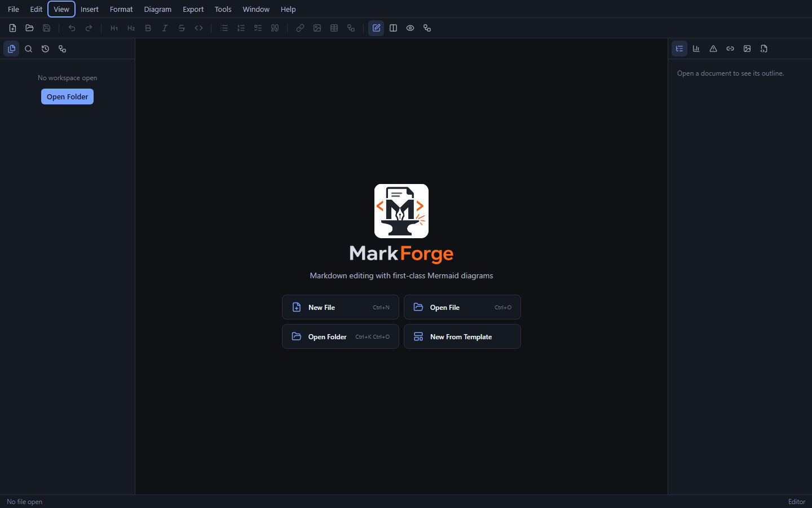Click the Open Folder welcome card

341,336
